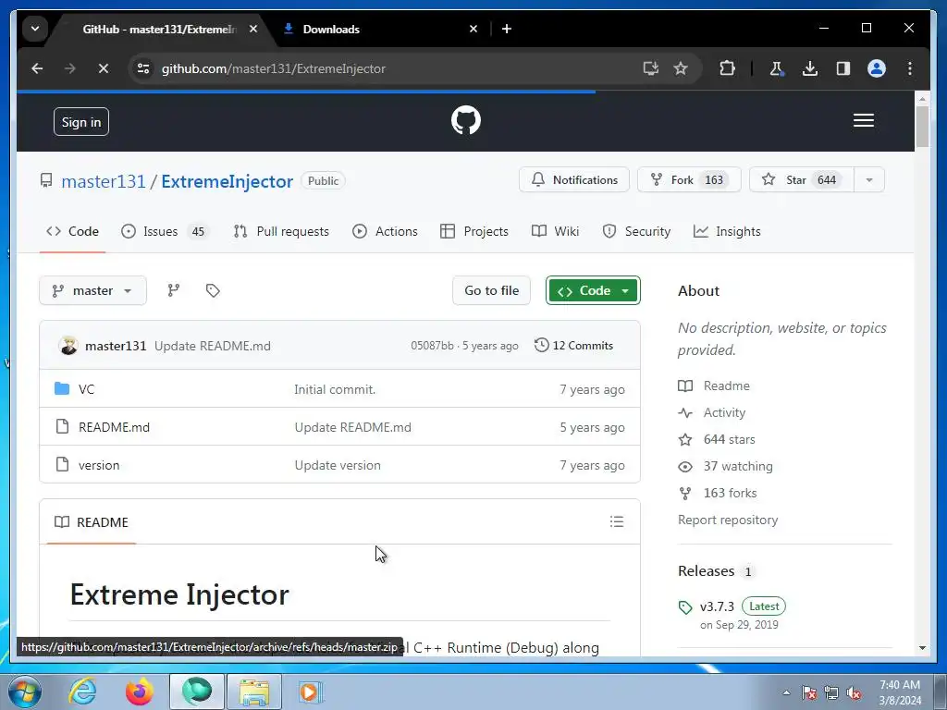Click the Sign in button
947x710 pixels.
[81, 122]
